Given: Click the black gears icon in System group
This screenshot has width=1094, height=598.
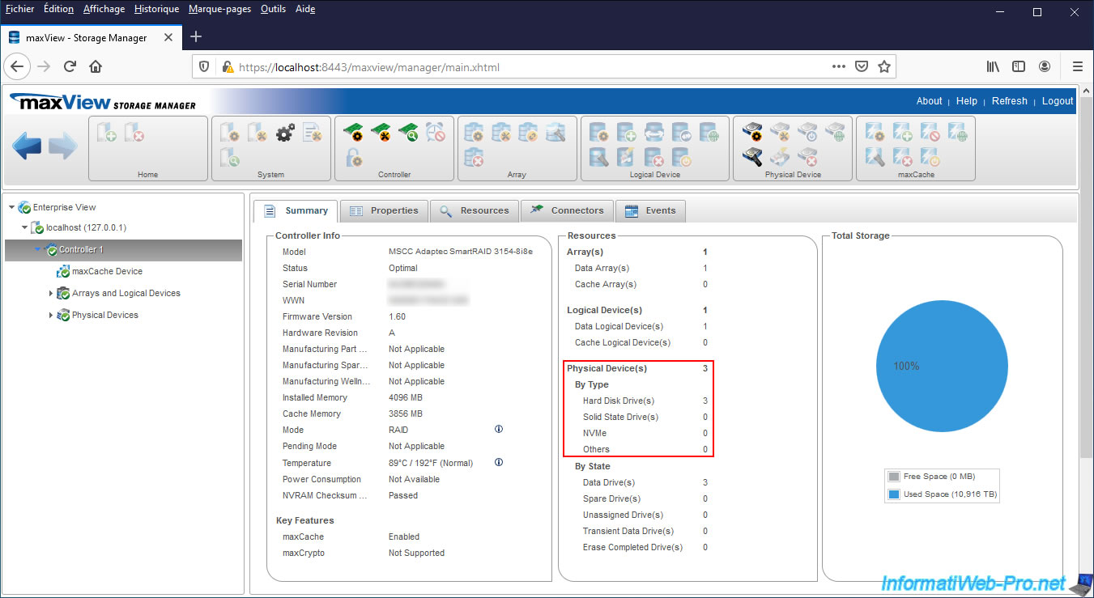Looking at the screenshot, I should click(285, 132).
